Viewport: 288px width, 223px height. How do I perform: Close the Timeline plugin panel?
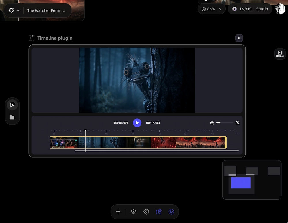pos(239,38)
